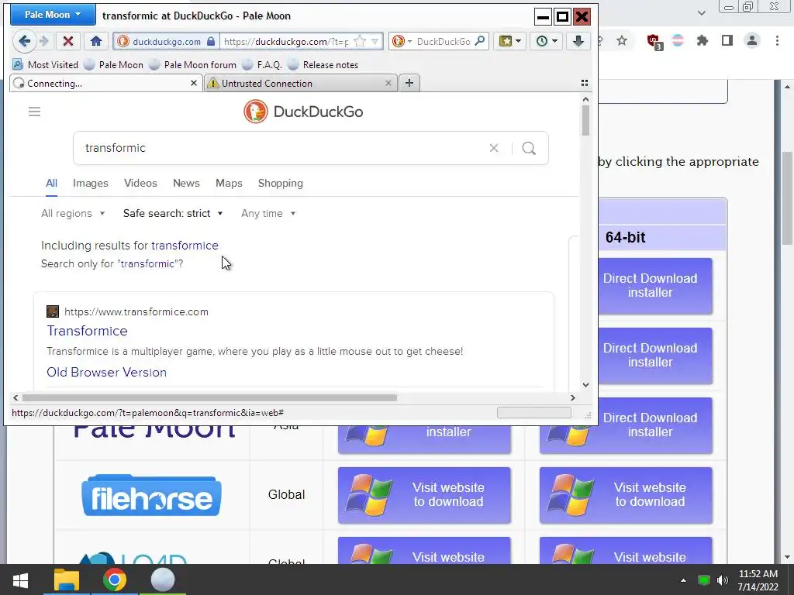The width and height of the screenshot is (794, 595).
Task: Click Chrome bookmark star icon
Action: click(x=622, y=40)
